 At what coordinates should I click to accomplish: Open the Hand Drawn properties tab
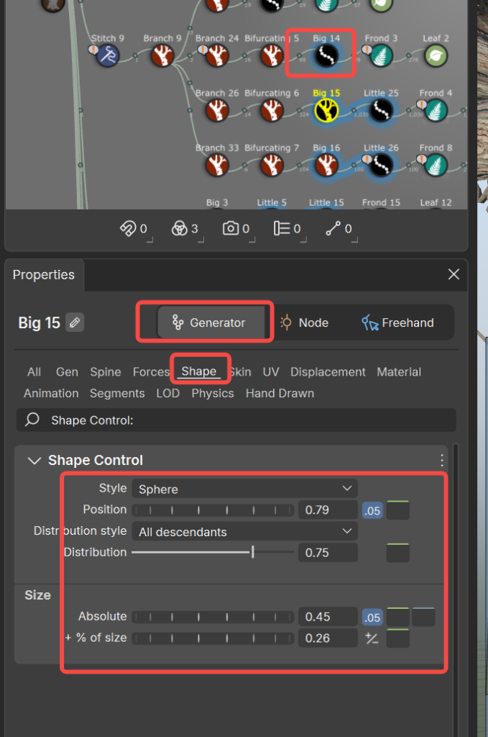pyautogui.click(x=280, y=393)
